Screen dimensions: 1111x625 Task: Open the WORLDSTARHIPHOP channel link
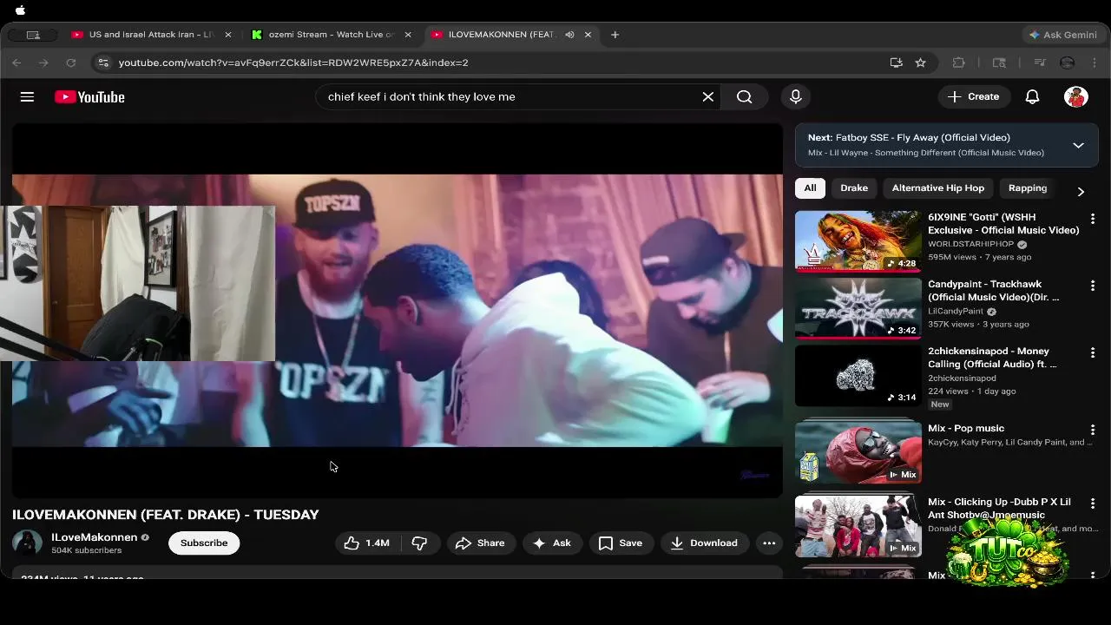point(970,244)
